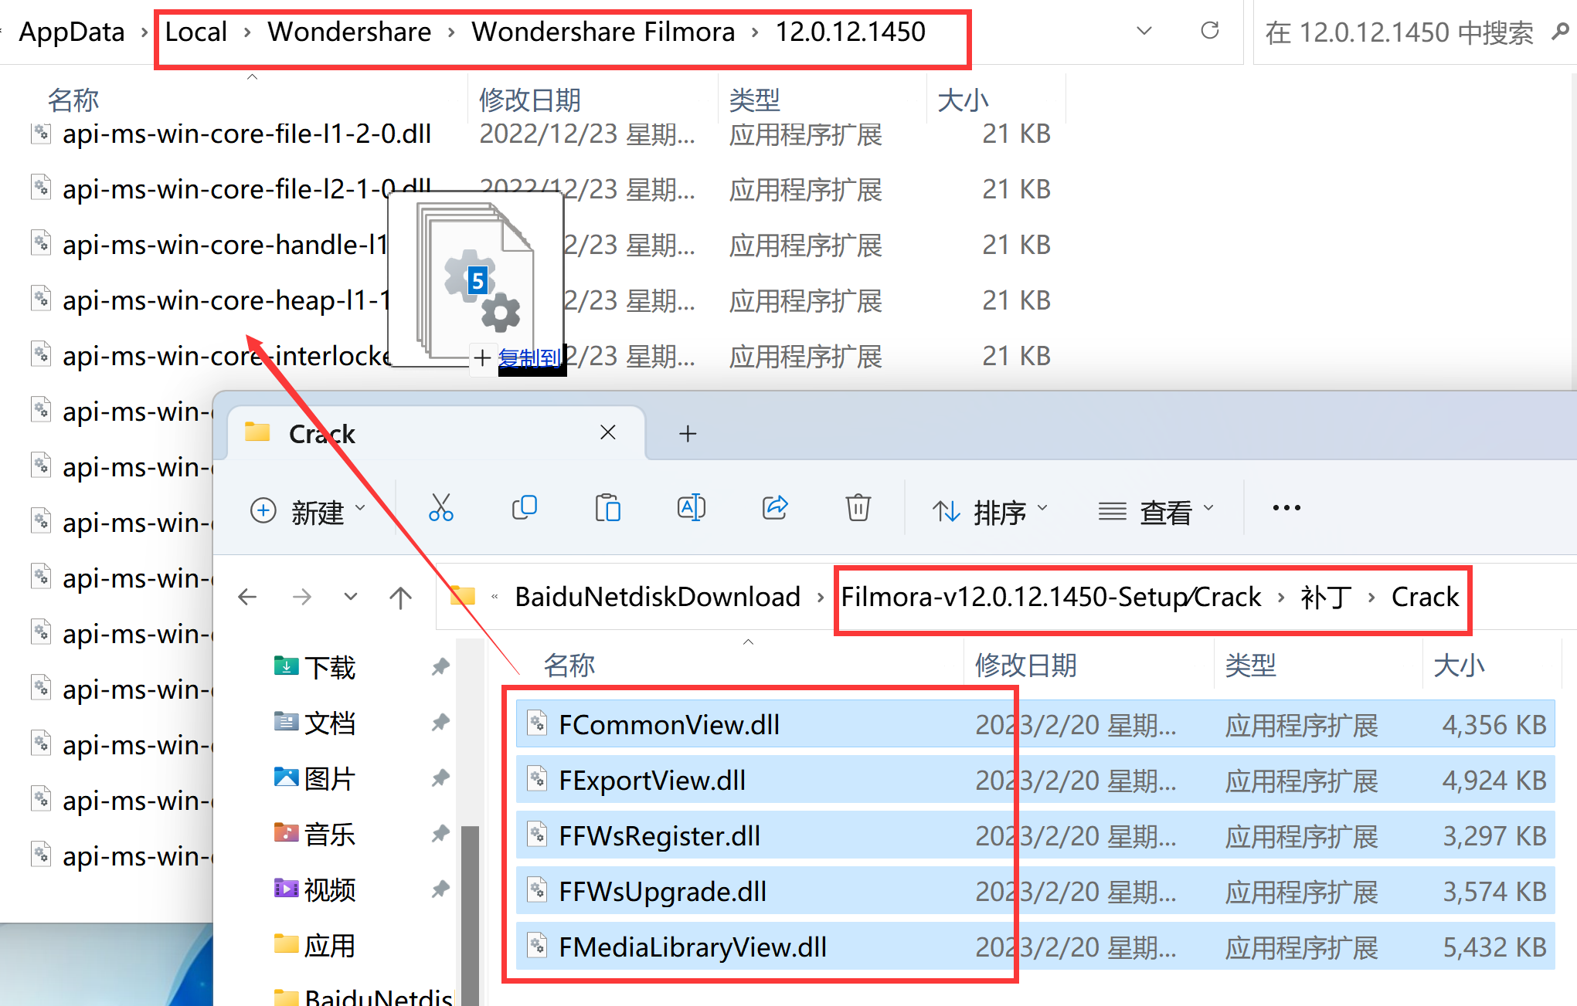Click the Paste clipboard icon in Crack toolbar
This screenshot has height=1006, width=1577.
click(608, 509)
